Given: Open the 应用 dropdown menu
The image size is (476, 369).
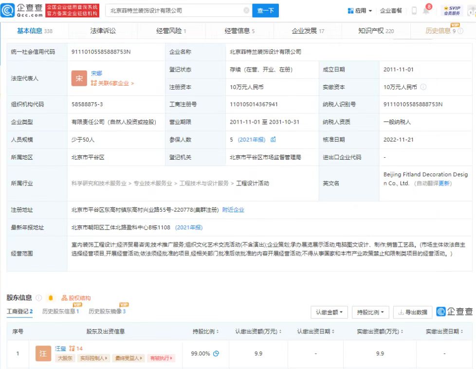Looking at the screenshot, I should pyautogui.click(x=360, y=11).
